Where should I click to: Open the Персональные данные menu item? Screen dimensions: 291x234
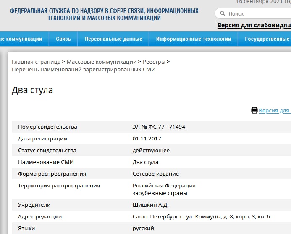click(x=113, y=39)
